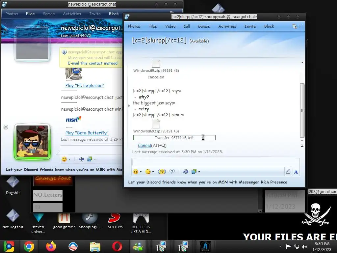Open Photos in slurpp chat toolbar
This screenshot has width=337, height=253.
tap(134, 26)
